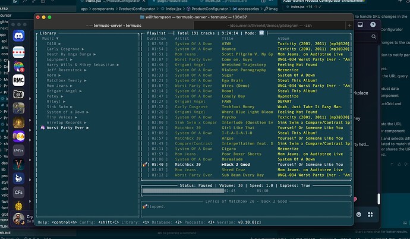Click Start a new chat hint
The width and height of the screenshot is (410, 239).
[381, 232]
